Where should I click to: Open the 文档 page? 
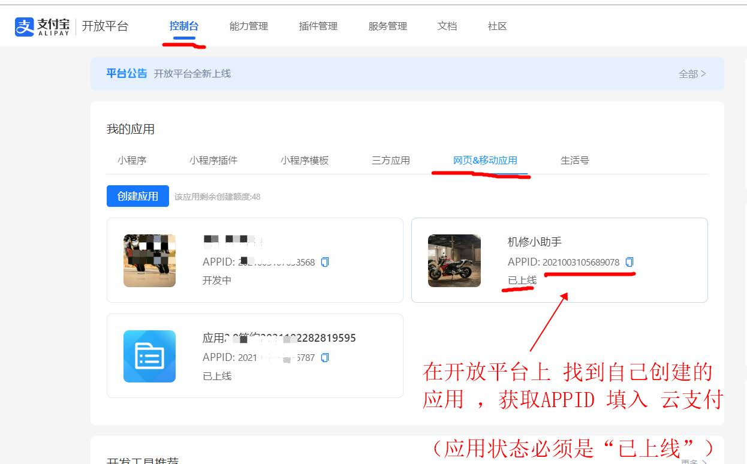[447, 26]
